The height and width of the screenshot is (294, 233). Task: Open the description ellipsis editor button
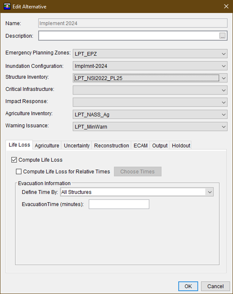coord(222,36)
